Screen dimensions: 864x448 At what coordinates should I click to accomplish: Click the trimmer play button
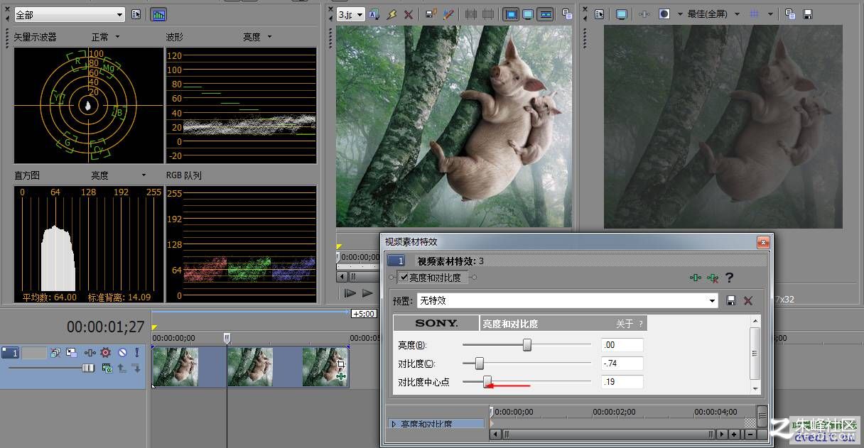(x=367, y=293)
